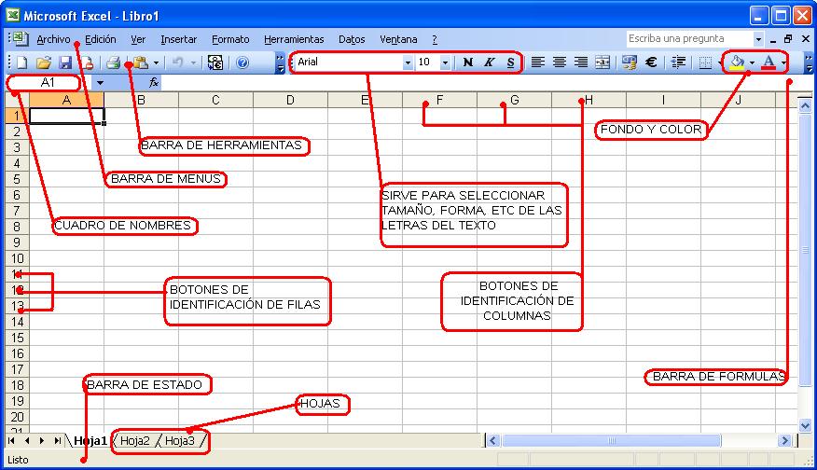Image resolution: width=817 pixels, height=470 pixels.
Task: Click the decrease indent icon
Action: [678, 62]
